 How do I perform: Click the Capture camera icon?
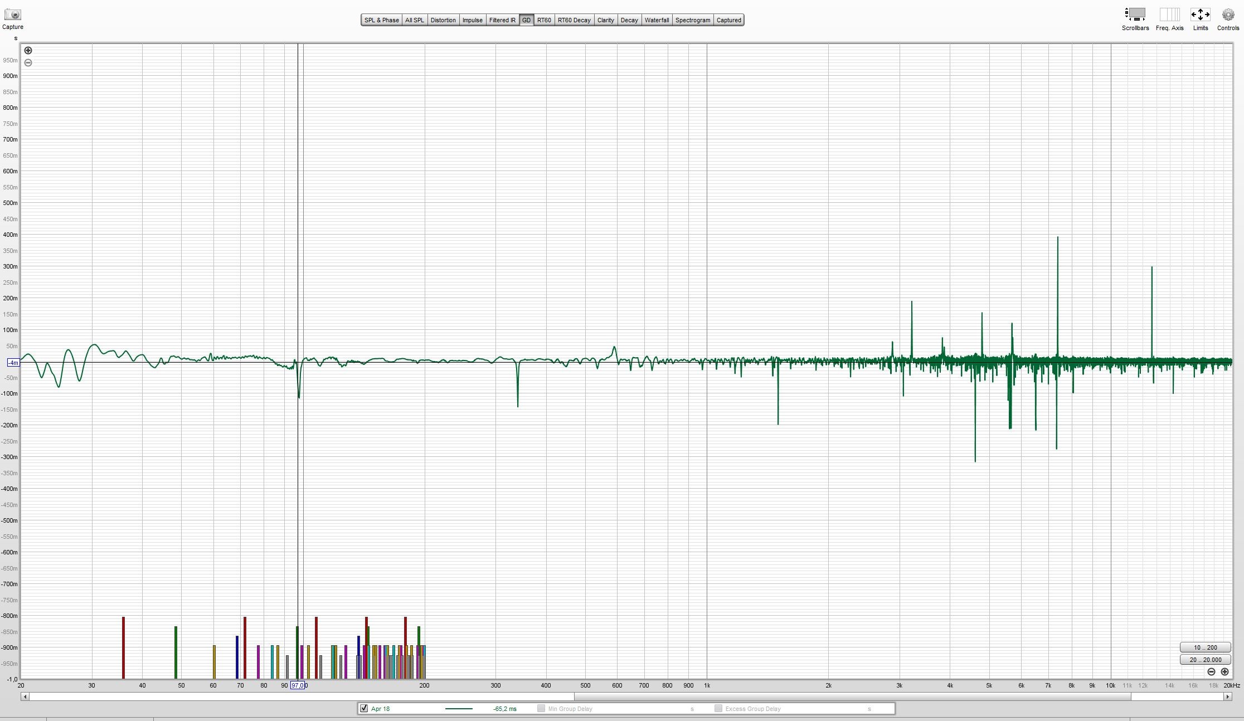(12, 14)
